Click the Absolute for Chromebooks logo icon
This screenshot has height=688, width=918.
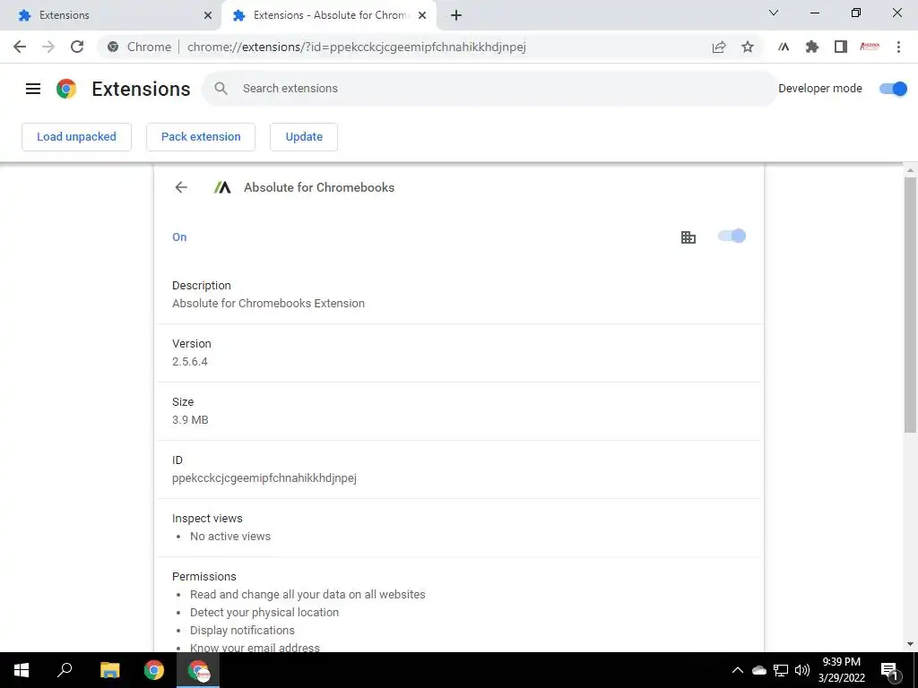222,187
